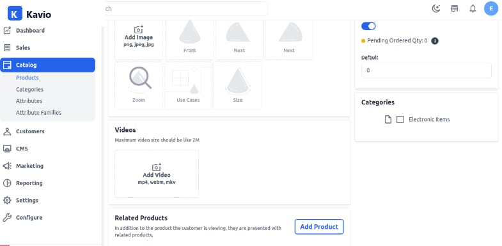Go to Categories under Catalog
Image resolution: width=502 pixels, height=246 pixels.
pyautogui.click(x=30, y=90)
